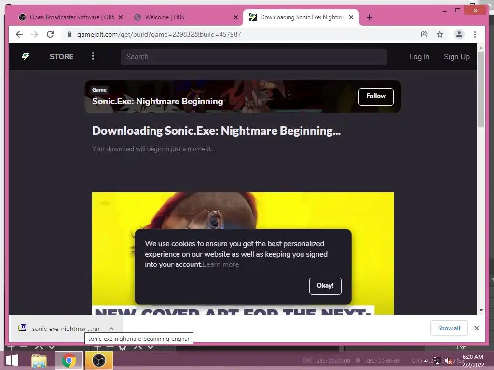494x370 pixels.
Task: Close the downloads bar
Action: (477, 328)
